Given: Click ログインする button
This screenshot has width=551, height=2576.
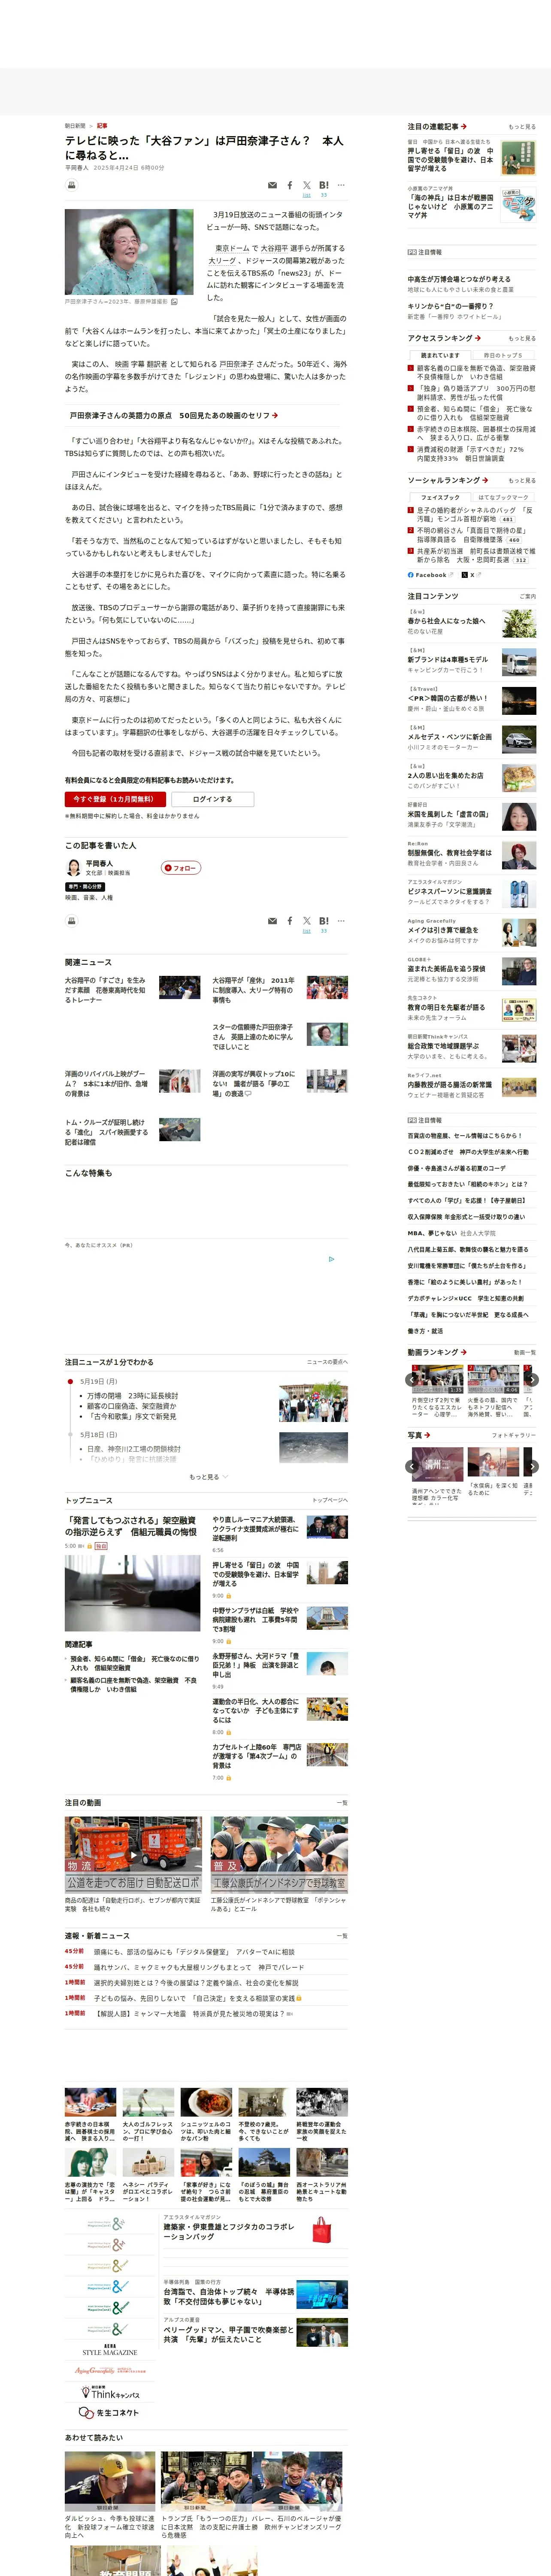Looking at the screenshot, I should [x=212, y=799].
